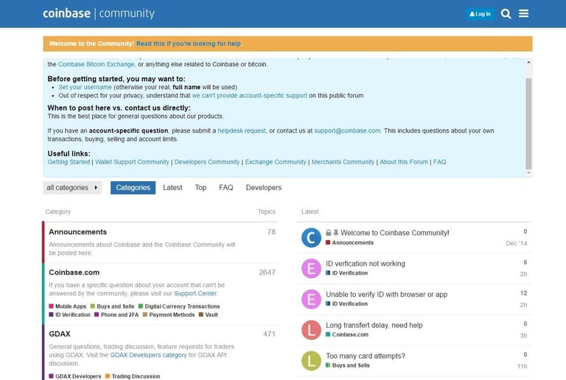Open the GDAX category heading
566x380 pixels.
tap(60, 334)
